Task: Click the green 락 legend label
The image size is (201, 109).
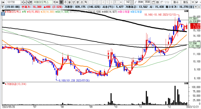Action: point(25,12)
